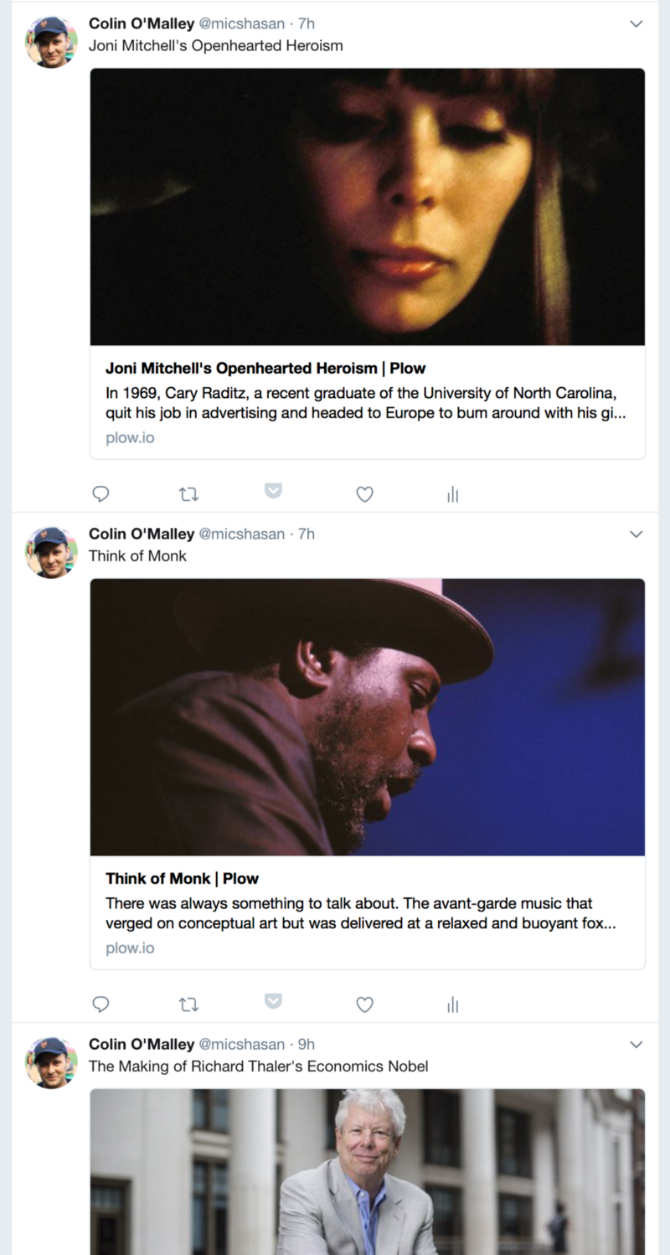Open the menu on the Joni Mitchell tweet
The image size is (670, 1255).
coord(636,23)
